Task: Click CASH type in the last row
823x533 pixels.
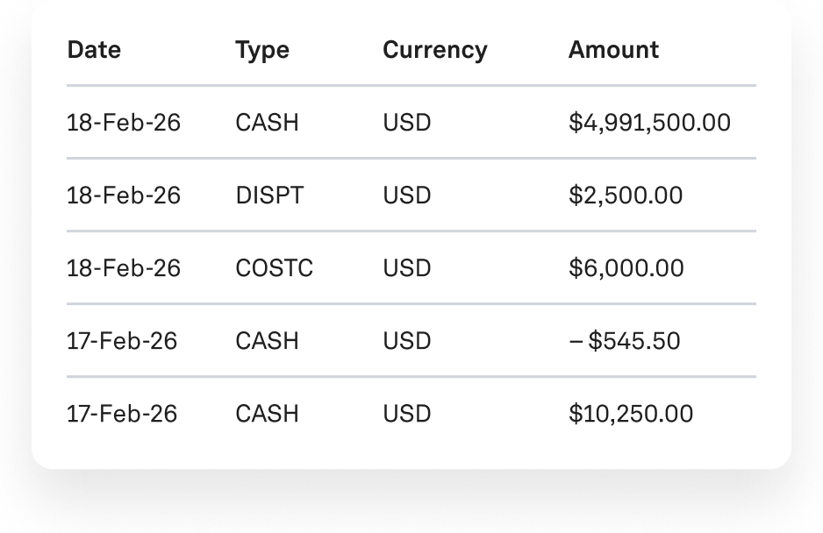Action: tap(267, 414)
